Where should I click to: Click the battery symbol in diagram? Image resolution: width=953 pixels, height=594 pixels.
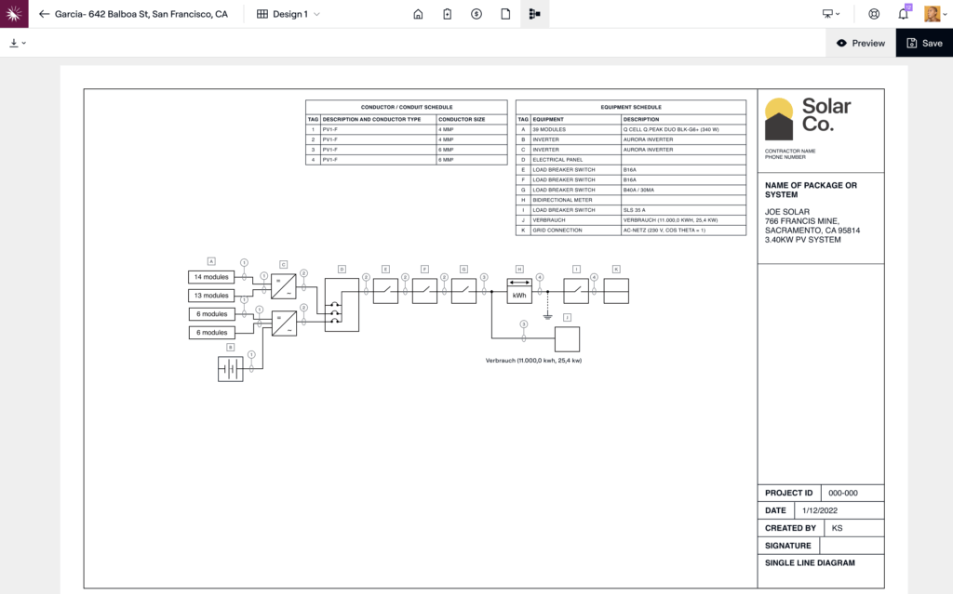[231, 368]
